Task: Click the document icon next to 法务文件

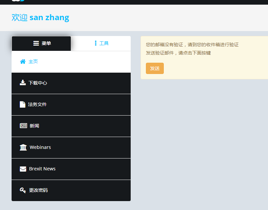Action: click(22, 104)
